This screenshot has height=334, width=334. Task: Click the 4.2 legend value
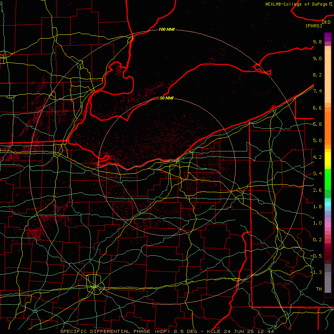(x=317, y=157)
